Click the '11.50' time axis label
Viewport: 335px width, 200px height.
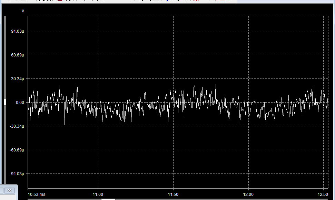coord(173,194)
